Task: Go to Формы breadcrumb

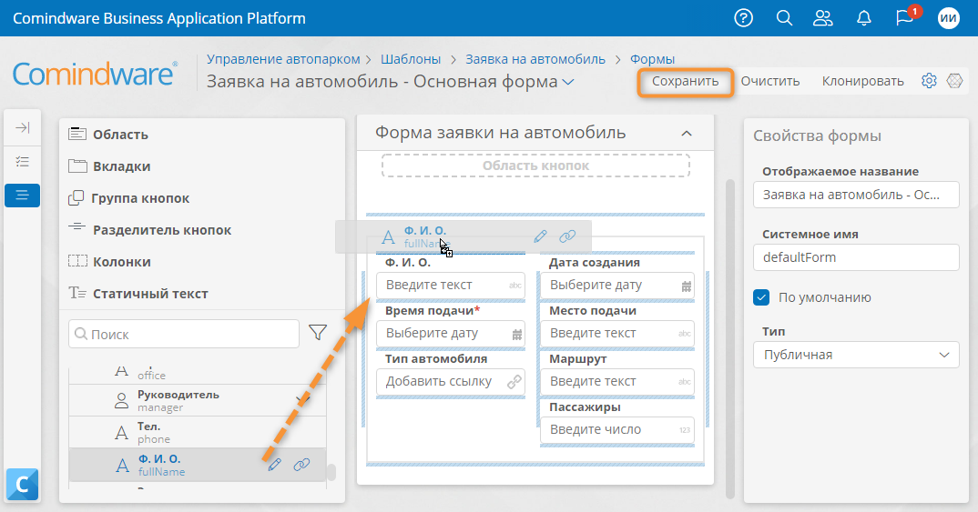Action: tap(652, 59)
